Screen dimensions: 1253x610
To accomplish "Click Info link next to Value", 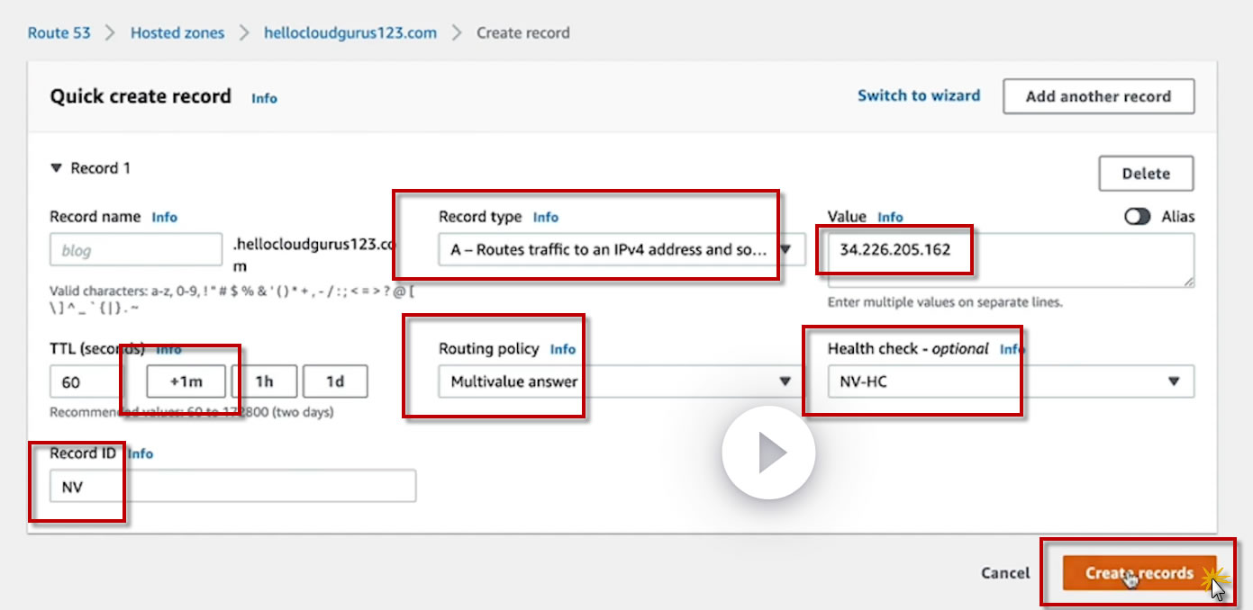I will [890, 217].
